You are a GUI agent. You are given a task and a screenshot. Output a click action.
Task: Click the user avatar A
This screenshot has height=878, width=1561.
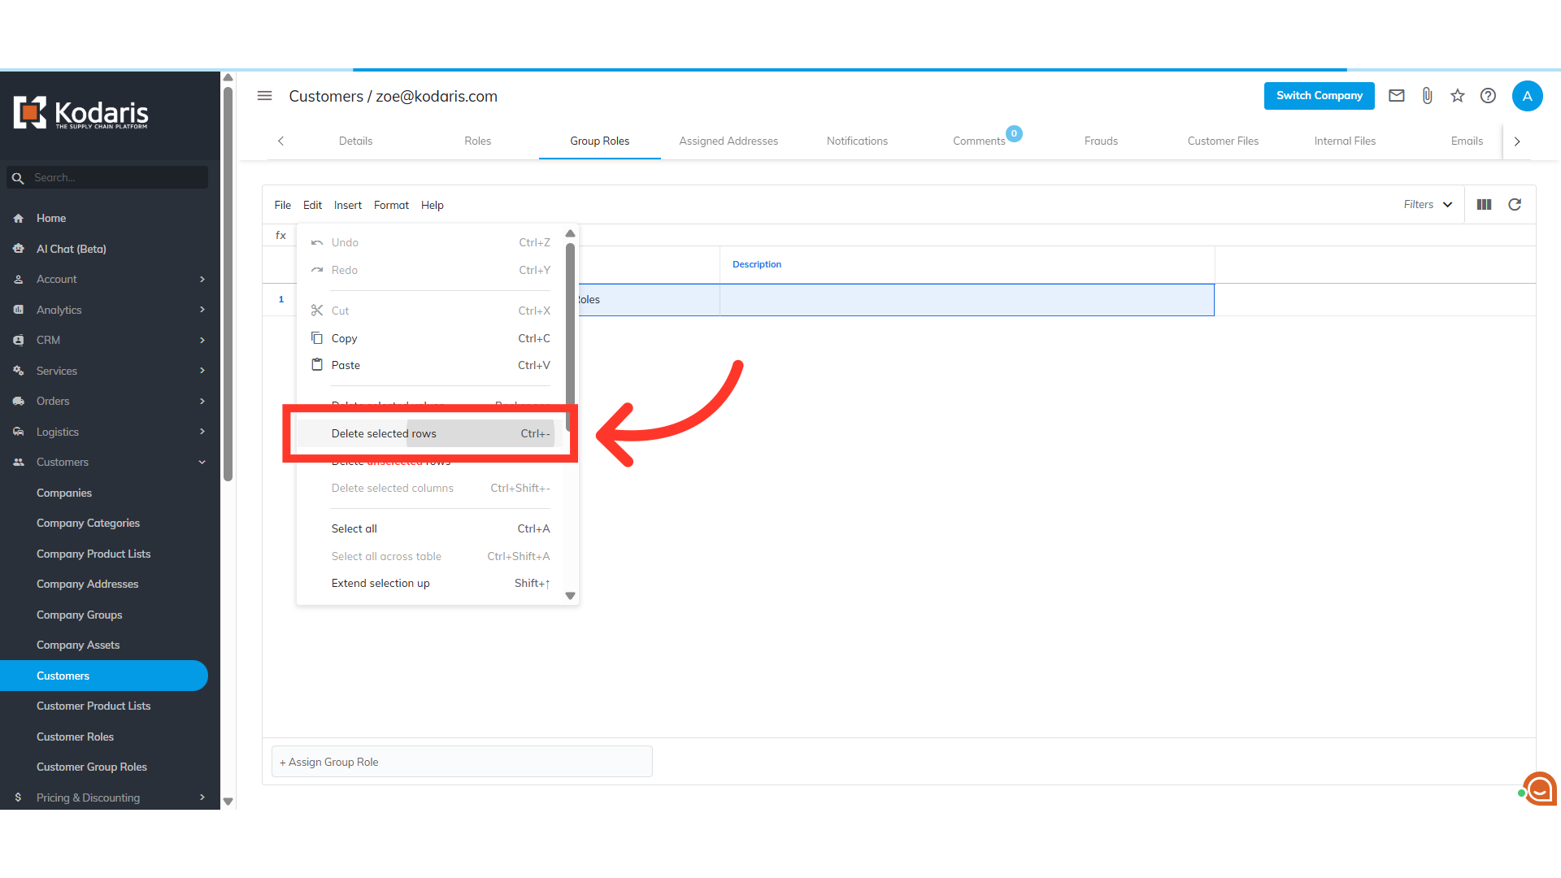pyautogui.click(x=1527, y=96)
